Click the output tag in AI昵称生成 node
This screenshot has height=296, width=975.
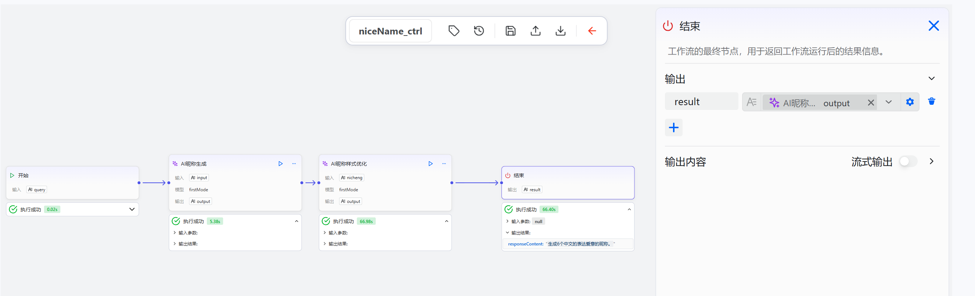click(201, 201)
